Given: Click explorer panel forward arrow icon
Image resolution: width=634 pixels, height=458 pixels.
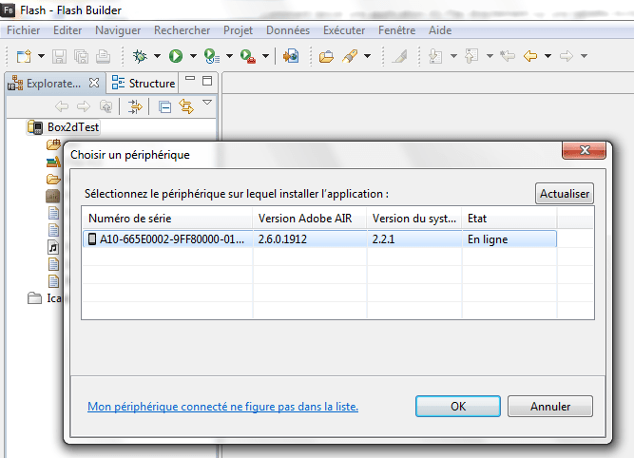Looking at the screenshot, I should click(x=84, y=106).
